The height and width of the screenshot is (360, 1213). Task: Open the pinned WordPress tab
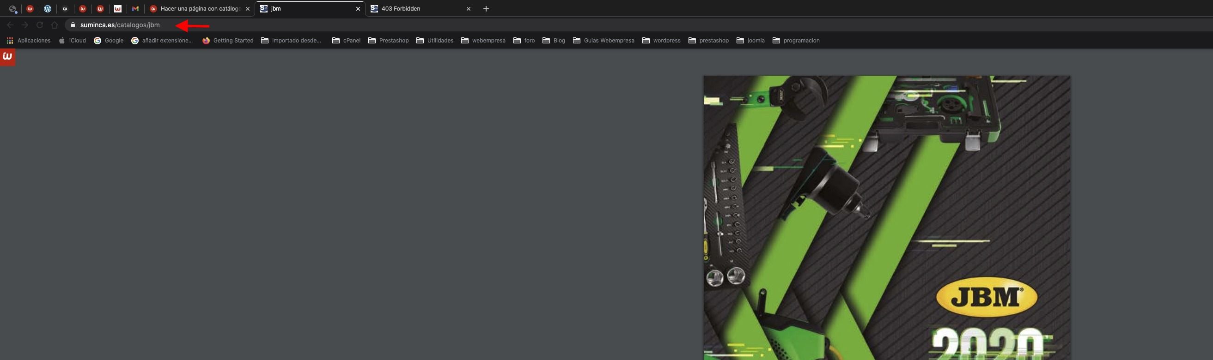[48, 8]
